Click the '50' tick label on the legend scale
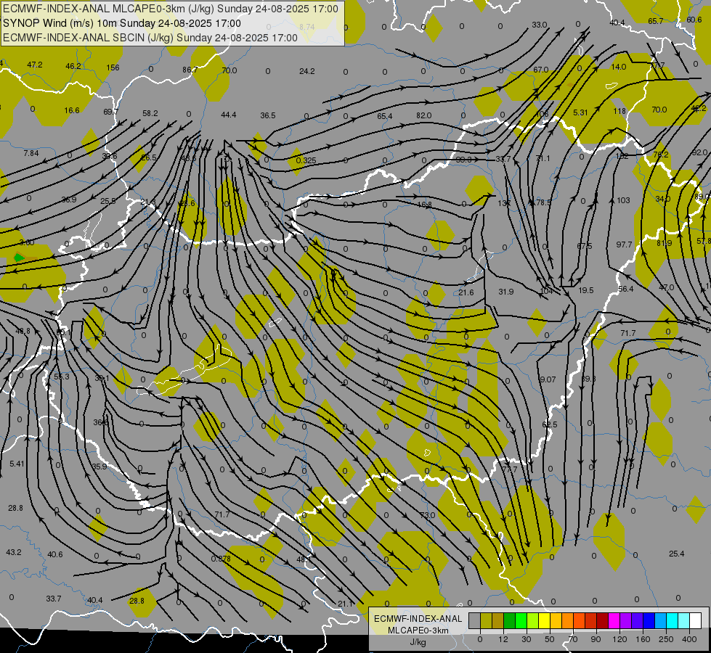The width and height of the screenshot is (711, 653). click(x=549, y=639)
